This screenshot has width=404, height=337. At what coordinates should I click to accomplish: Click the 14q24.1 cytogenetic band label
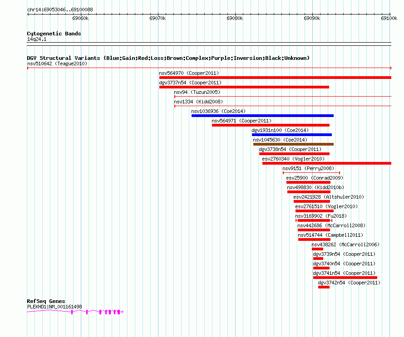point(37,39)
